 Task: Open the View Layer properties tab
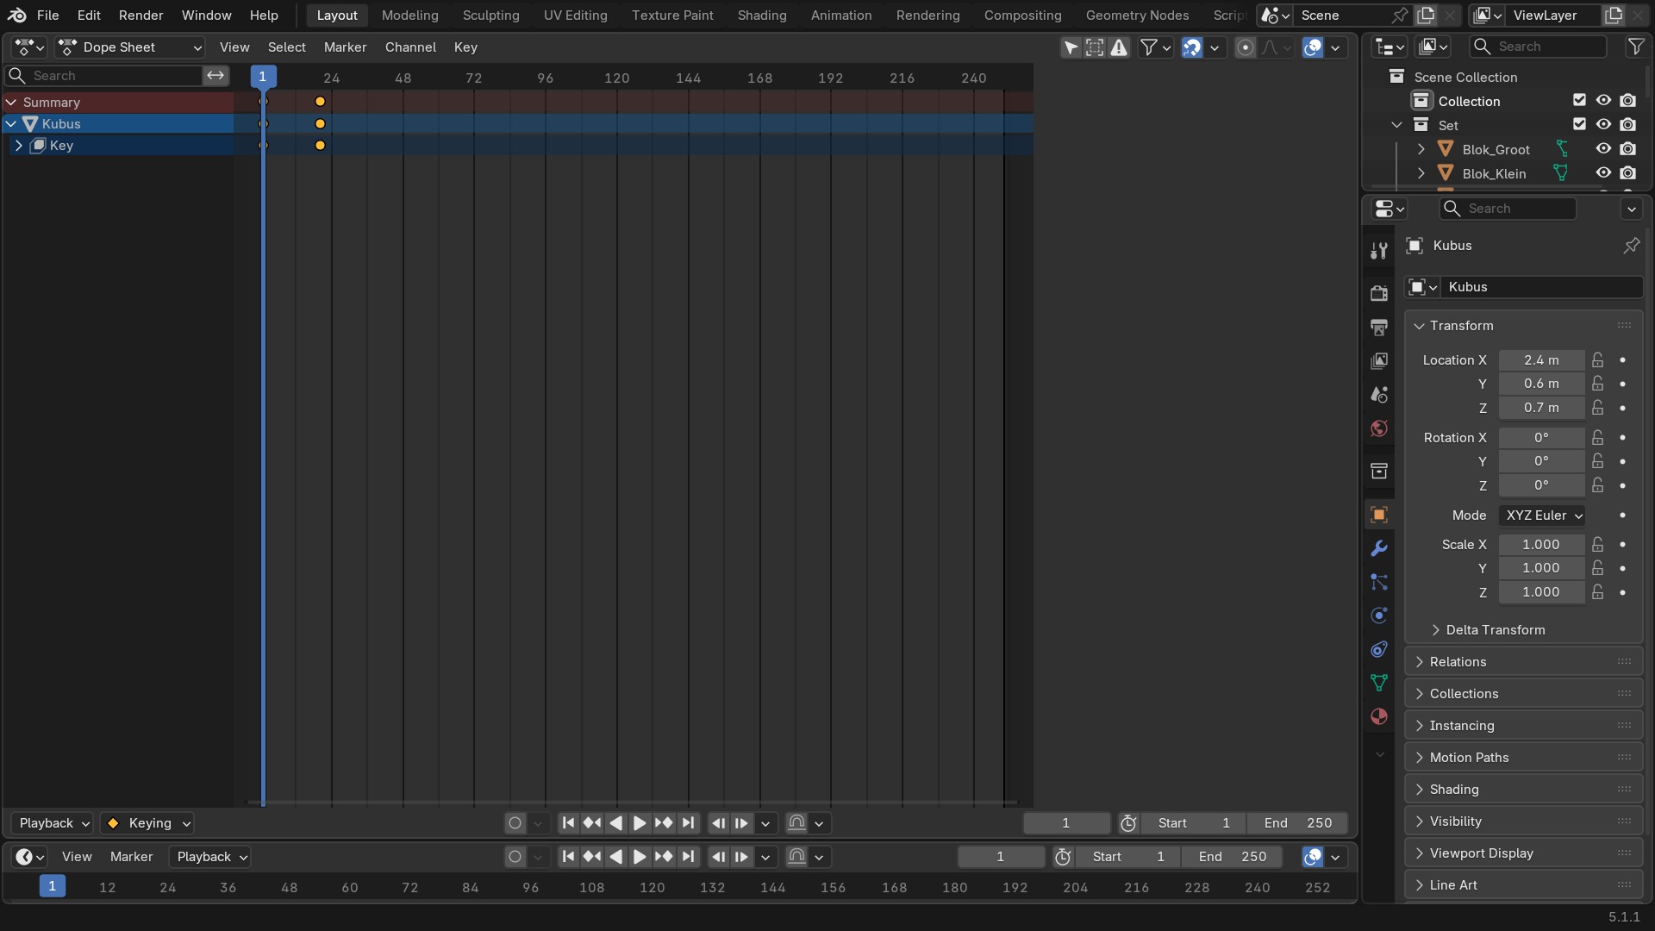point(1379,360)
